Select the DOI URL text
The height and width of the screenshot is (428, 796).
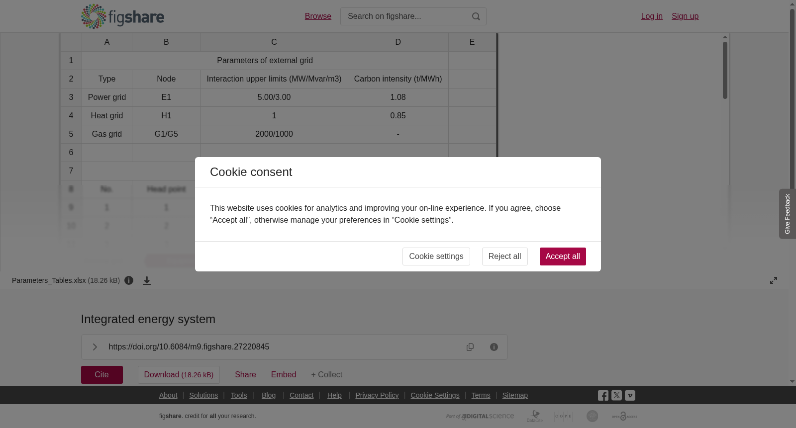click(189, 347)
